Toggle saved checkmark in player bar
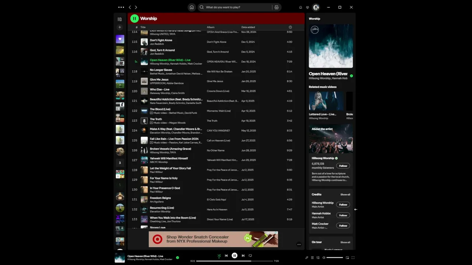The height and width of the screenshot is (265, 472). 177,258
